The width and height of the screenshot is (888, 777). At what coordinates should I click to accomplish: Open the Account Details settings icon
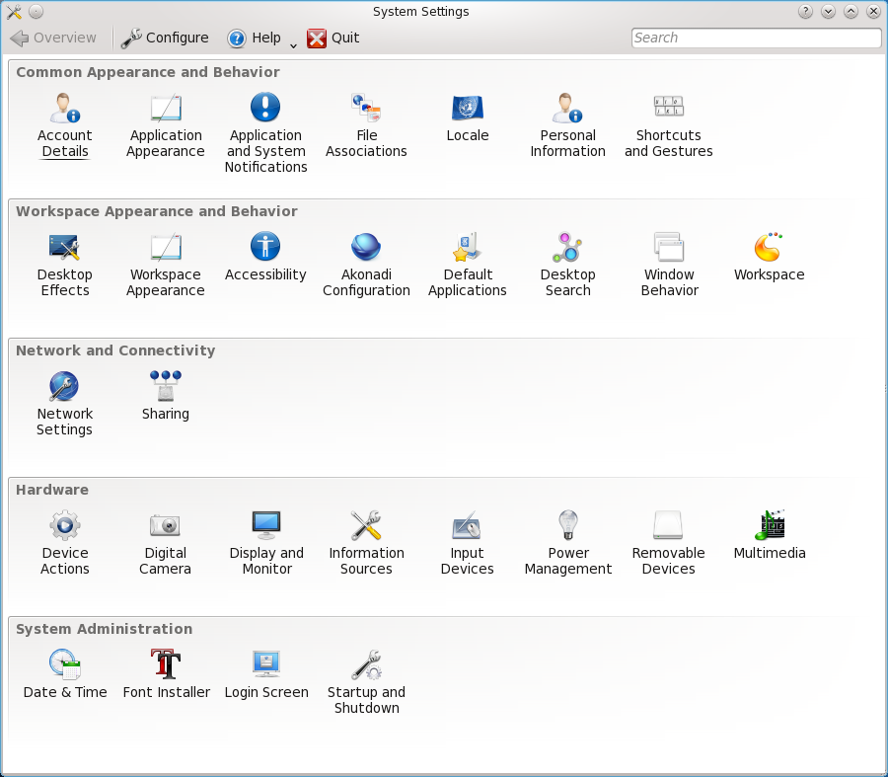64,126
